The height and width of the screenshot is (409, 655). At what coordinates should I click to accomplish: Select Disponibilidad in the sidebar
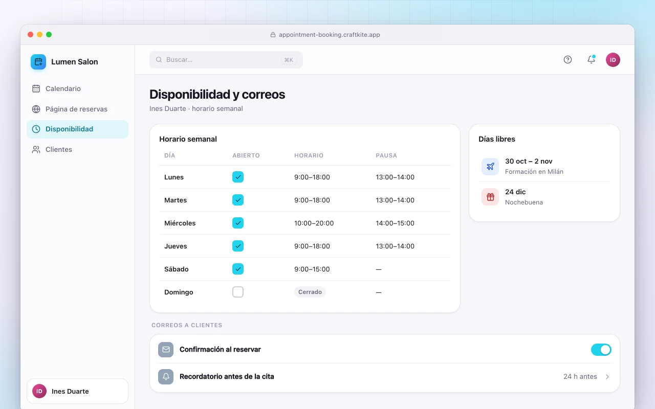point(77,129)
